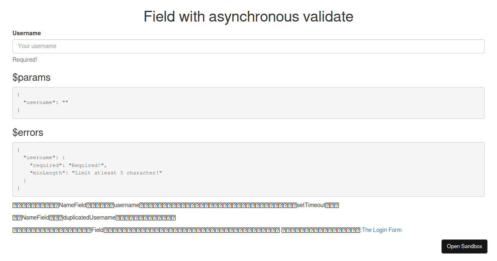This screenshot has width=497, height=261.
Task: Open The Login Form link
Action: (381, 230)
